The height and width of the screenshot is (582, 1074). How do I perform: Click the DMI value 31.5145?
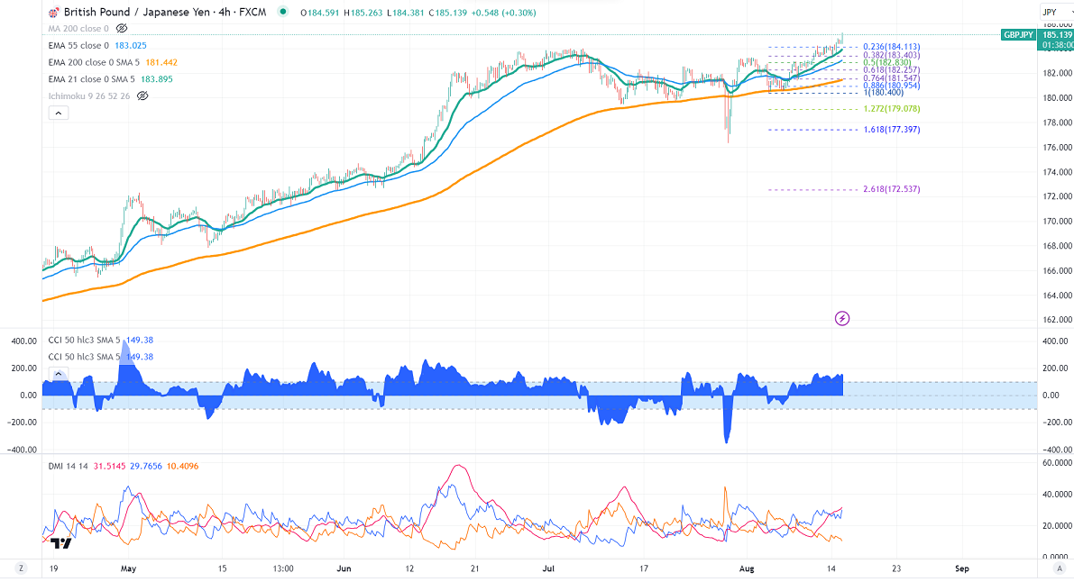tap(110, 467)
